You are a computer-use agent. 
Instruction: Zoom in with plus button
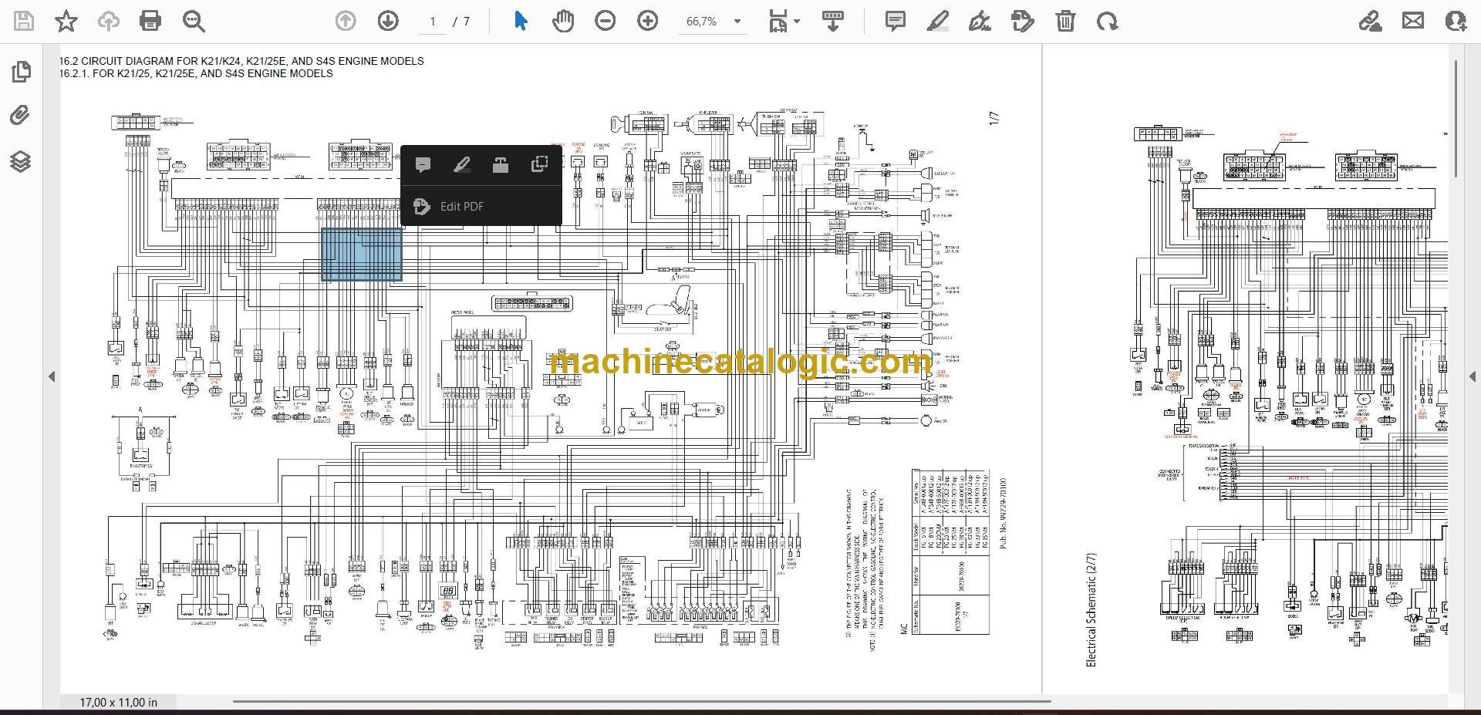point(648,21)
